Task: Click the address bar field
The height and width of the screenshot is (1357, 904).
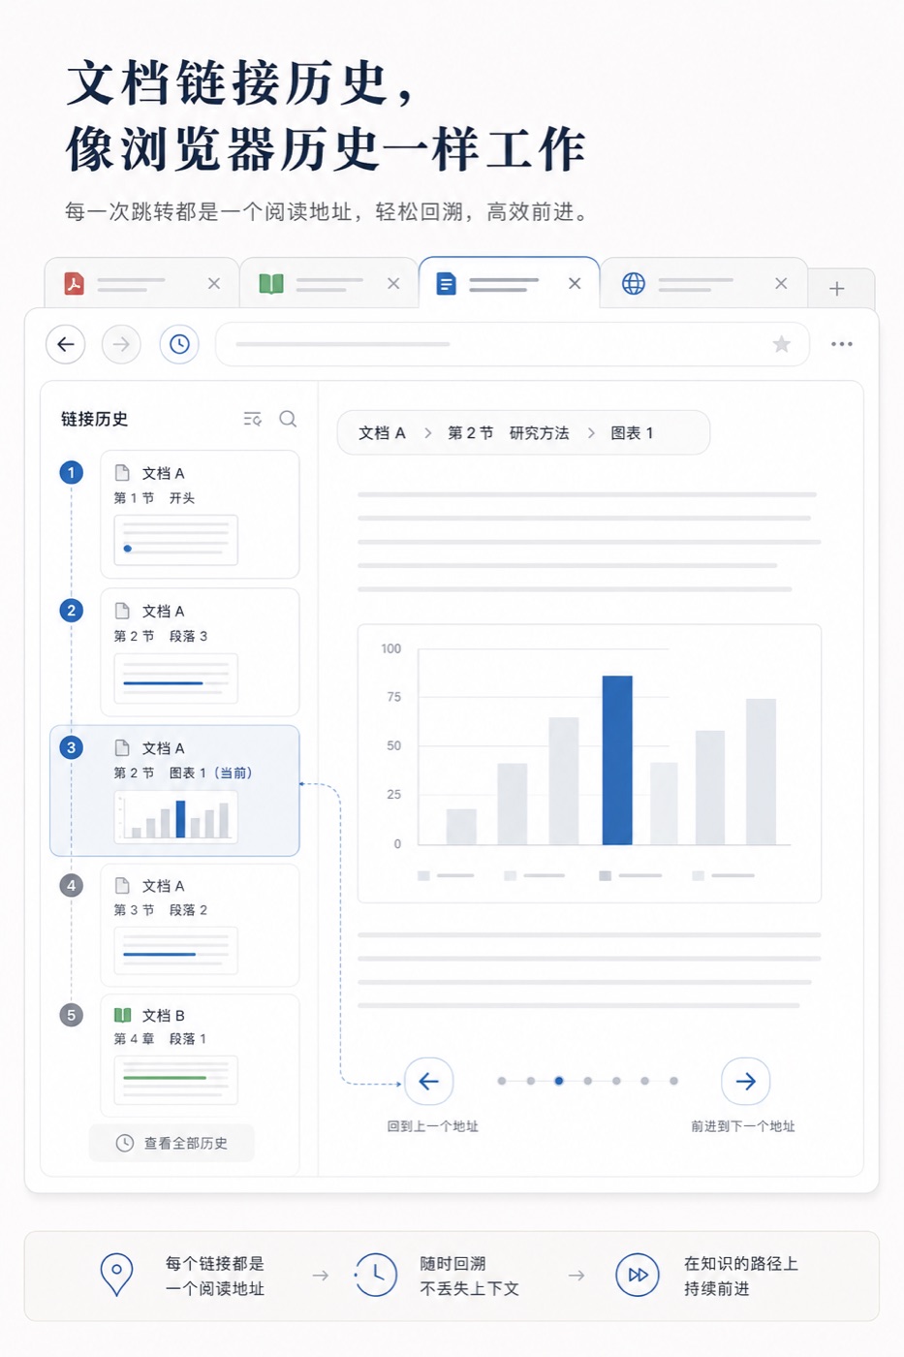Action: 512,344
